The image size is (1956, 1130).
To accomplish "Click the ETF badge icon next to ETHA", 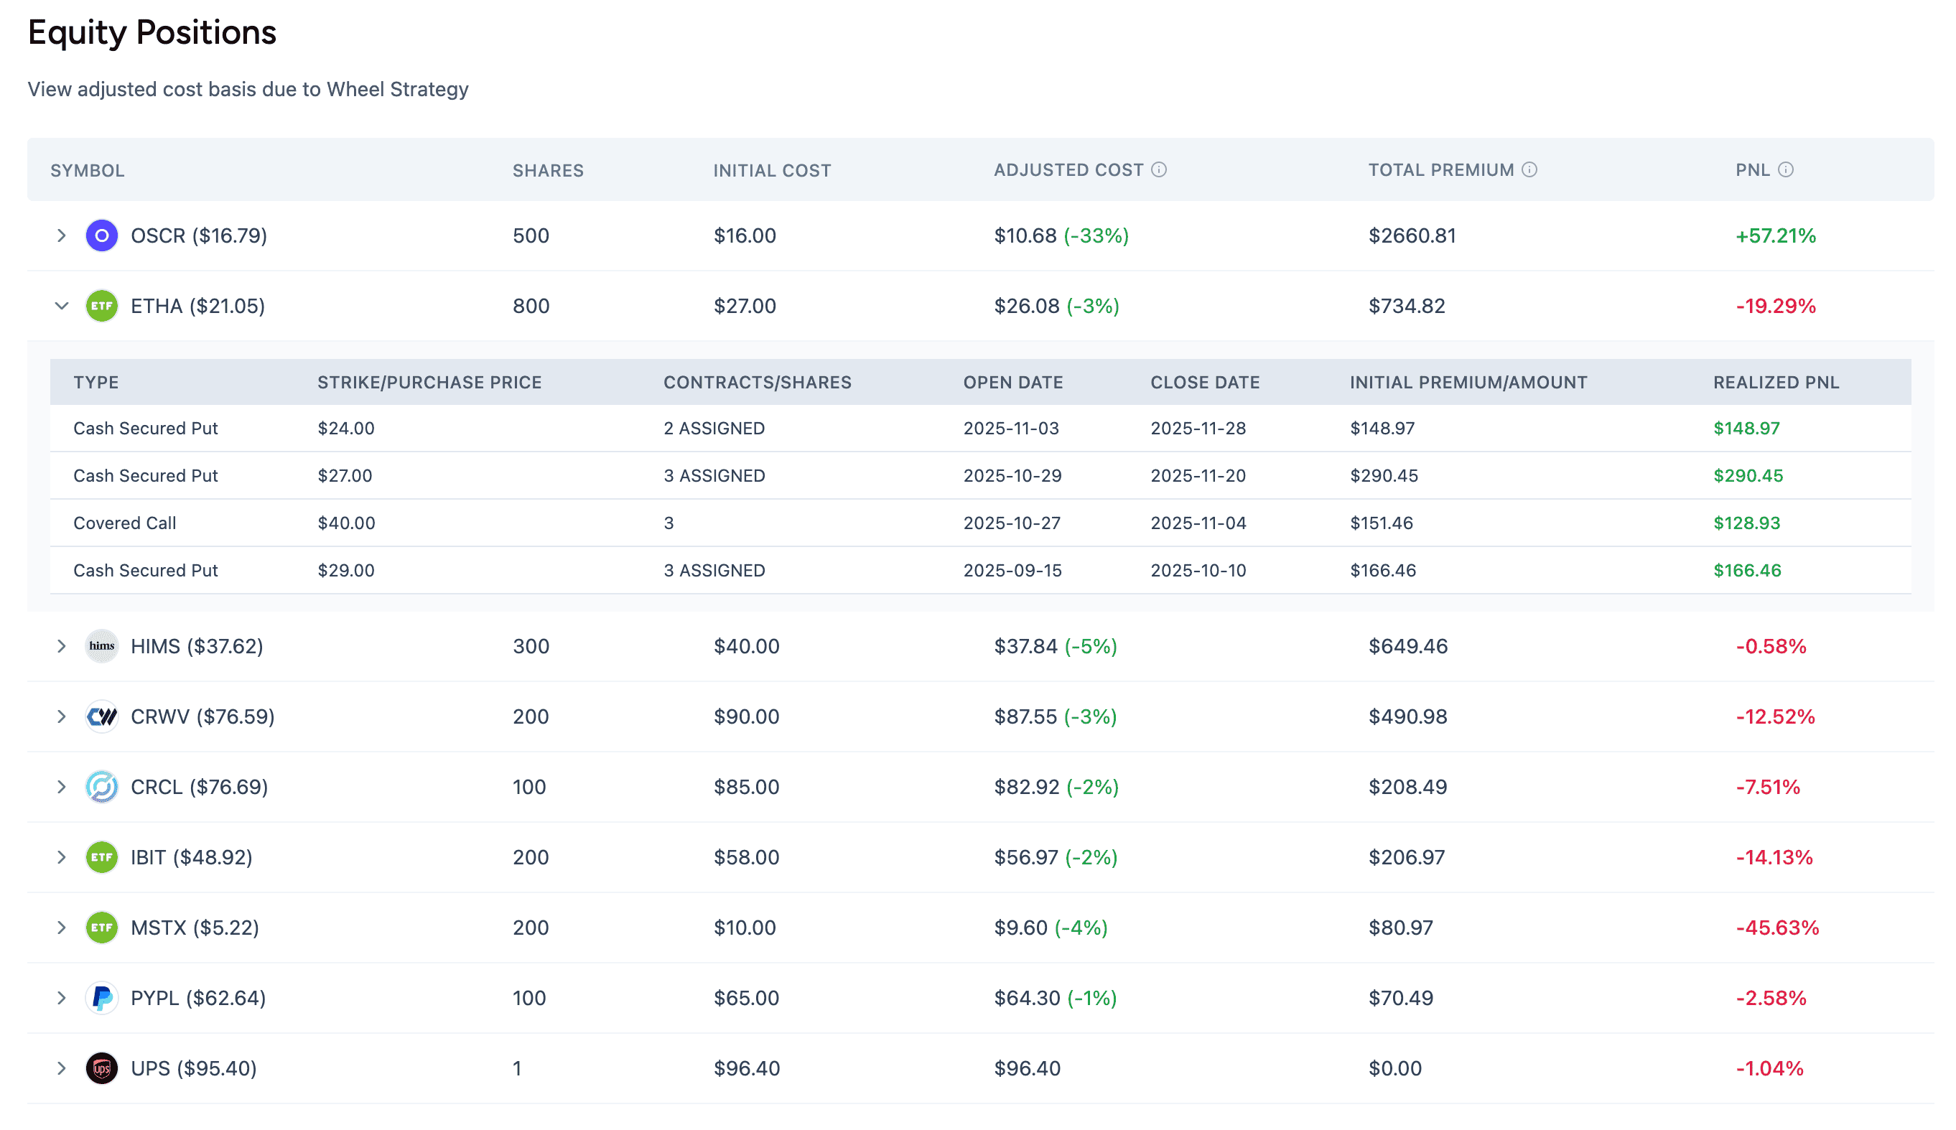I will 101,306.
